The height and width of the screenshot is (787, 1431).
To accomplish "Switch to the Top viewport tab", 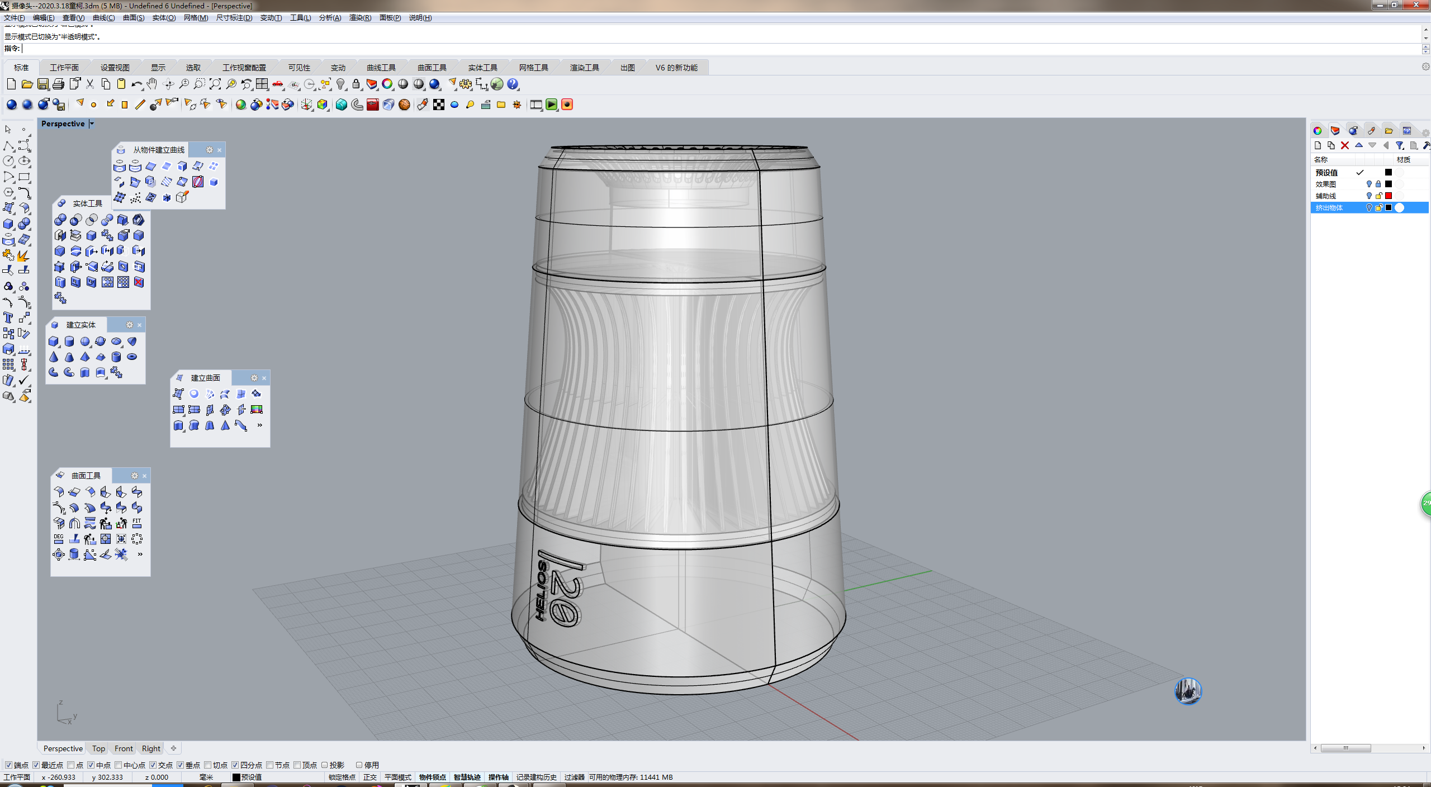I will click(x=98, y=748).
